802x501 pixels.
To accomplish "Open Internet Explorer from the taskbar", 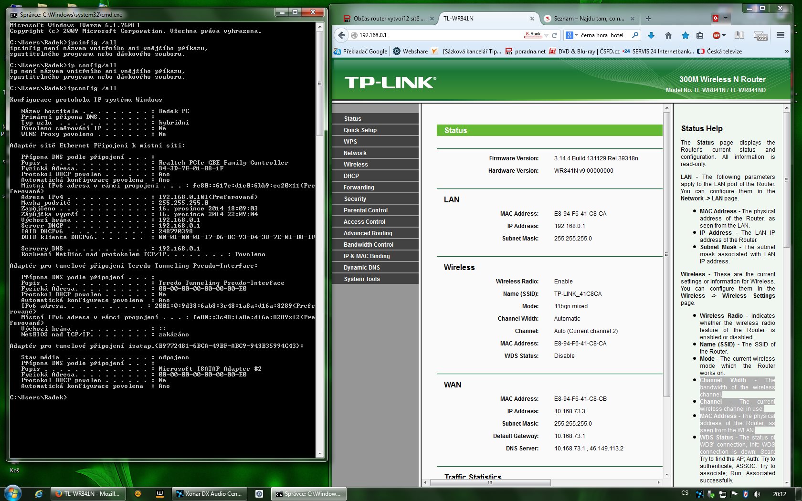I will point(39,494).
